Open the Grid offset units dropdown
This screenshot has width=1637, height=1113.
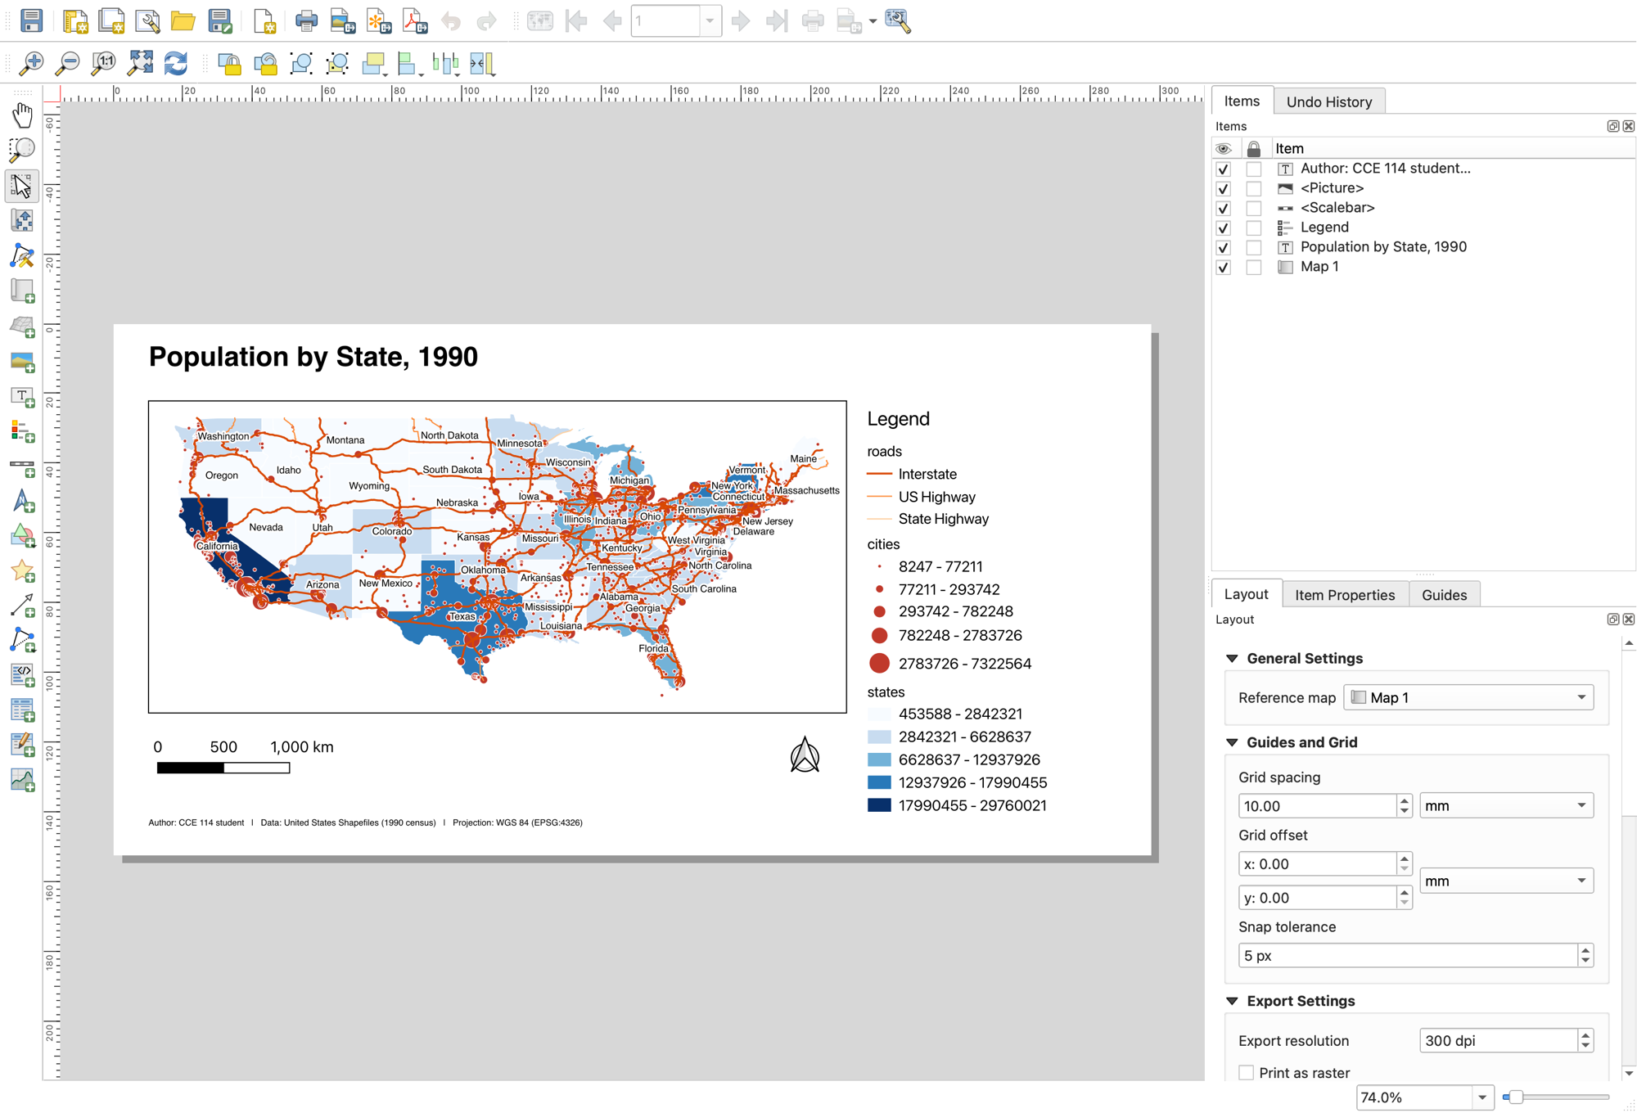(x=1506, y=881)
